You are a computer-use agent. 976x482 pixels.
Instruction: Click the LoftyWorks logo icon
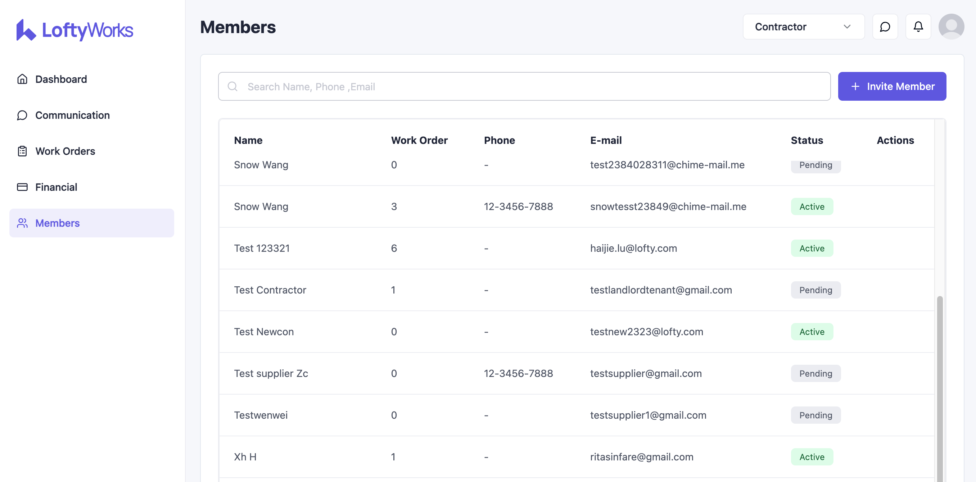26,30
